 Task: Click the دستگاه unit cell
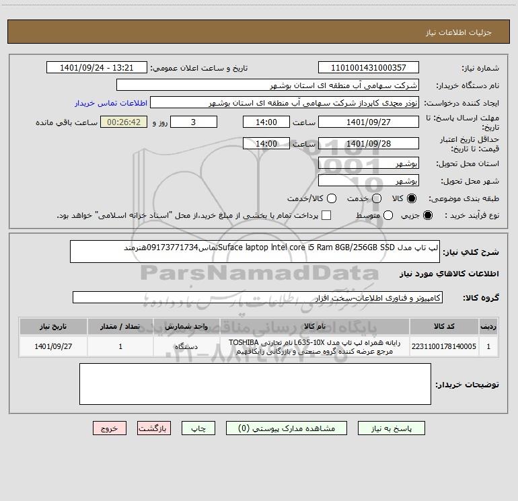pos(186,346)
